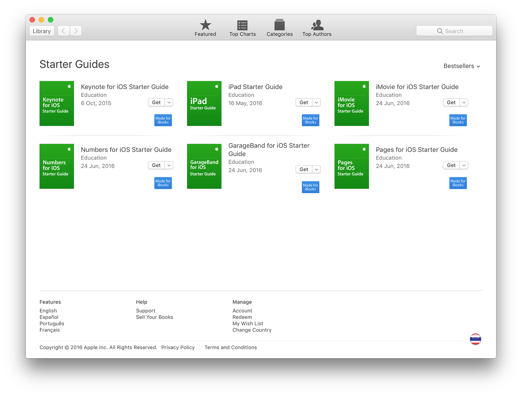This screenshot has width=522, height=395.
Task: Open My Wish List link
Action: tap(248, 323)
